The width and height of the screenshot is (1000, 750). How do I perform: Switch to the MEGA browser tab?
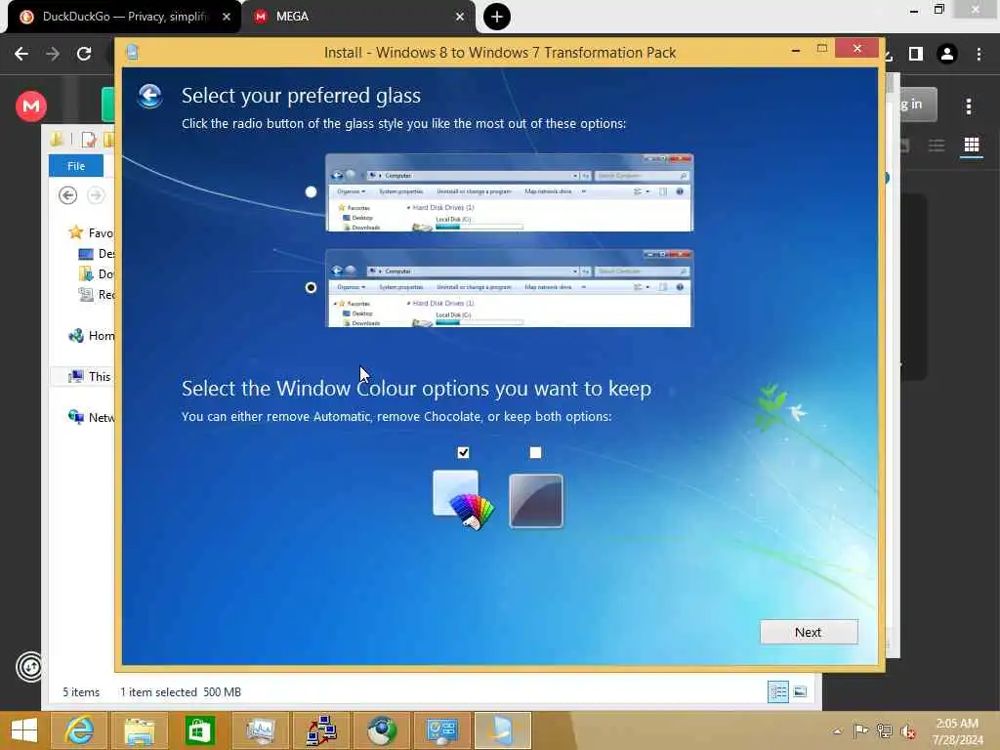click(x=358, y=17)
